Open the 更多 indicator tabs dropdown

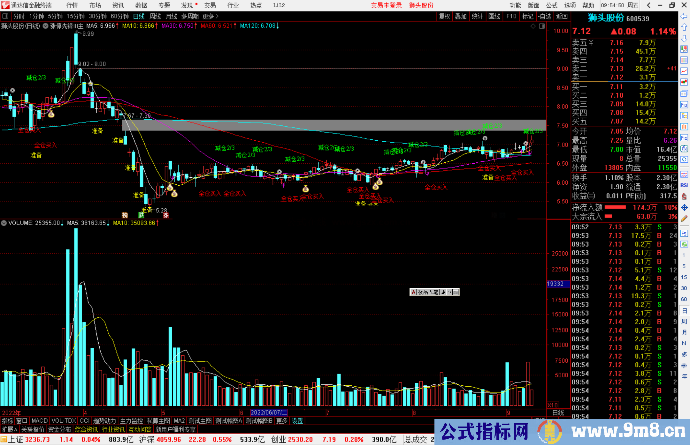pyautogui.click(x=282, y=421)
